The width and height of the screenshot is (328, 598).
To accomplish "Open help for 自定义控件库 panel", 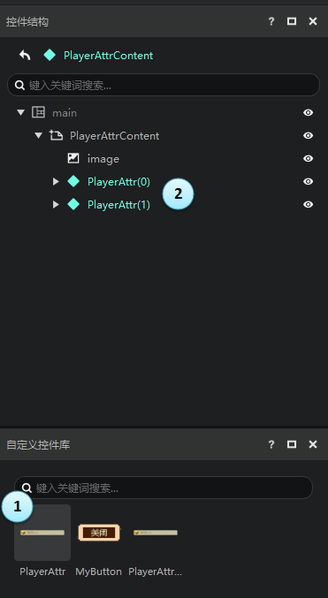I will click(271, 444).
